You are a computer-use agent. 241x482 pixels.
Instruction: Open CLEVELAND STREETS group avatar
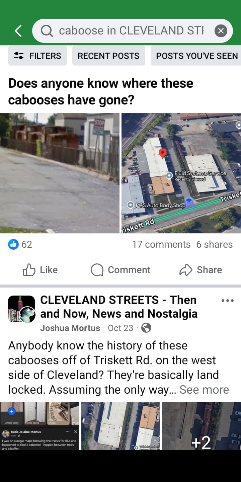click(21, 309)
